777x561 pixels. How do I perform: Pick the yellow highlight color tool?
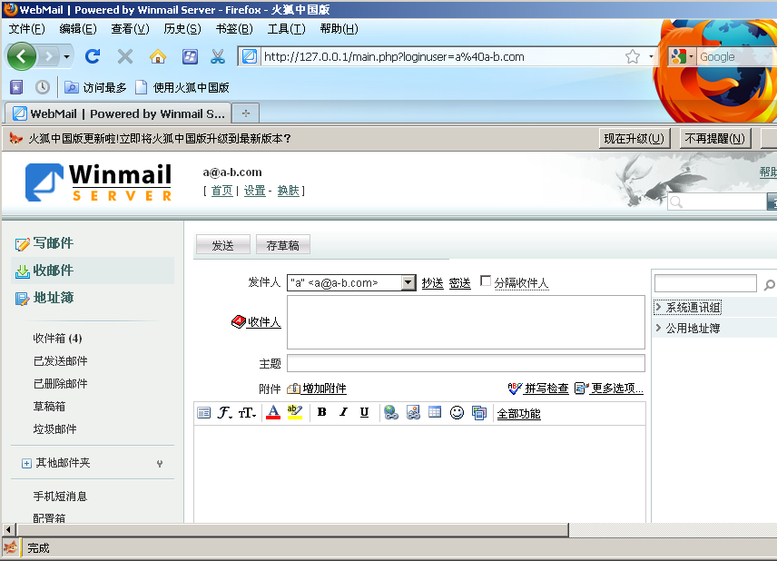coord(295,412)
